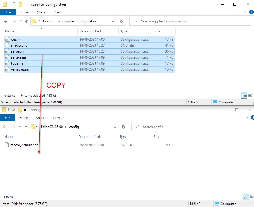Select the macro_default.cnc file
The width and height of the screenshot is (254, 207).
tap(89, 145)
